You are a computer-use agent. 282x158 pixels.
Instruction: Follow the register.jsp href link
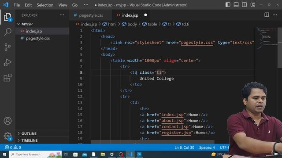[x=176, y=133]
